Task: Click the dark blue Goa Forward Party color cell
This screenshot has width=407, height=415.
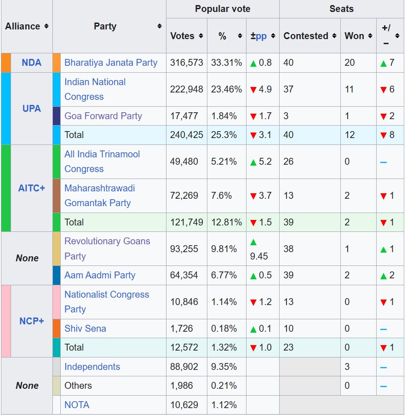Action: pos(57,116)
